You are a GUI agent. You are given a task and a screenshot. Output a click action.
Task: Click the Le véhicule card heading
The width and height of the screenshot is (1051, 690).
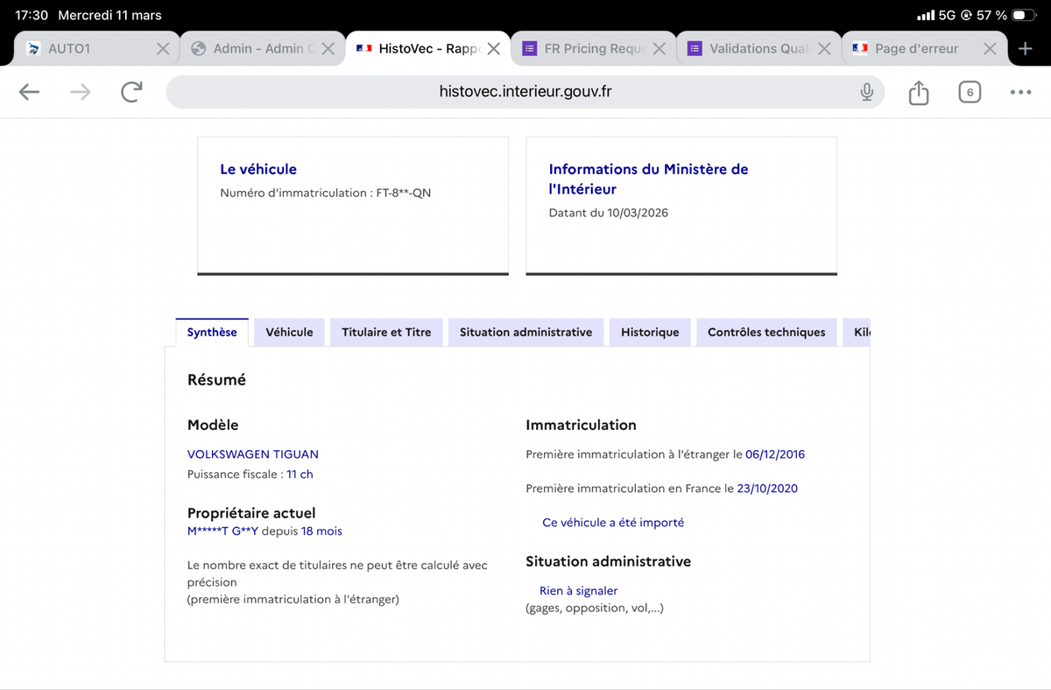pos(258,169)
